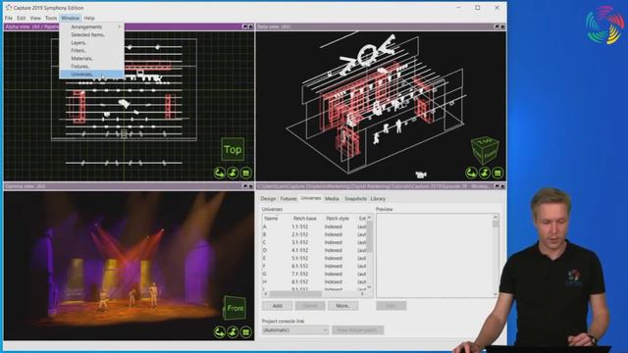Viewport: 628px width, 353px height.
Task: Choose Fixtures in the Window menu
Action: point(91,66)
